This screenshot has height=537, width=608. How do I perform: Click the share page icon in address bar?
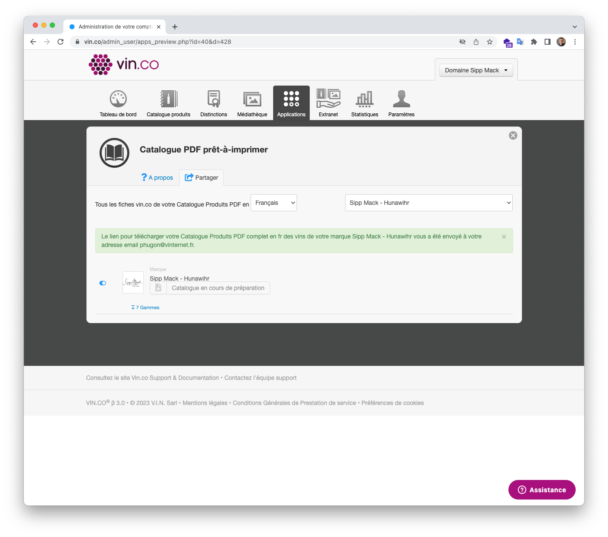(476, 42)
